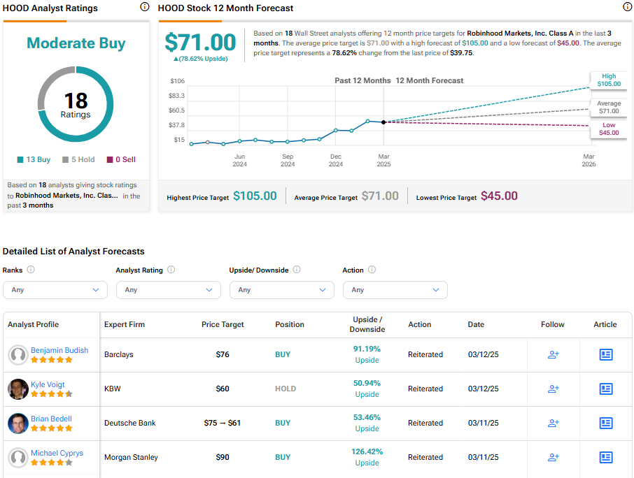Open Brian Bedell analyst profile link

tap(51, 419)
